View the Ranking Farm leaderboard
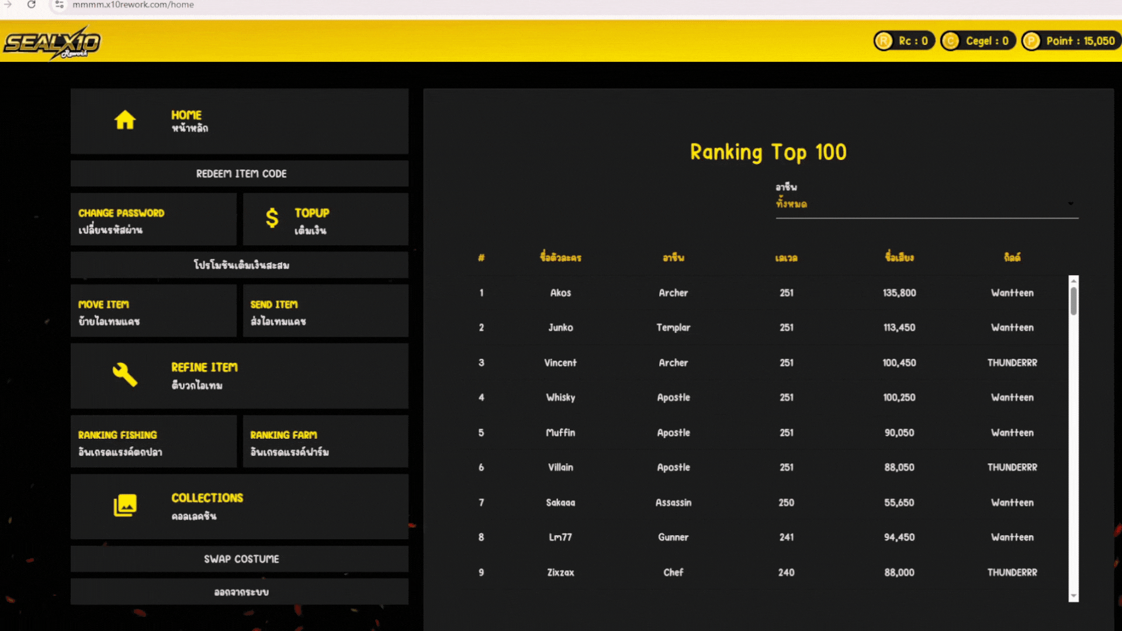 click(x=325, y=442)
